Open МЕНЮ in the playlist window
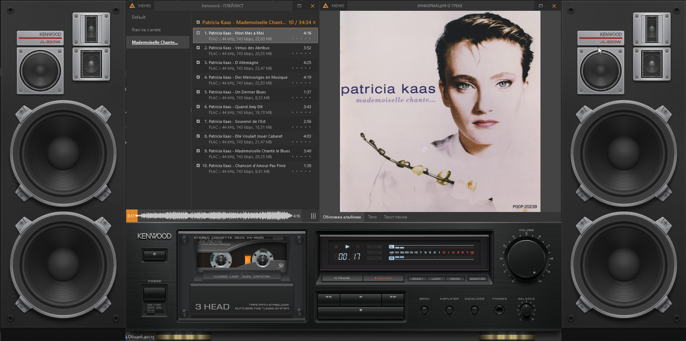 144,6
